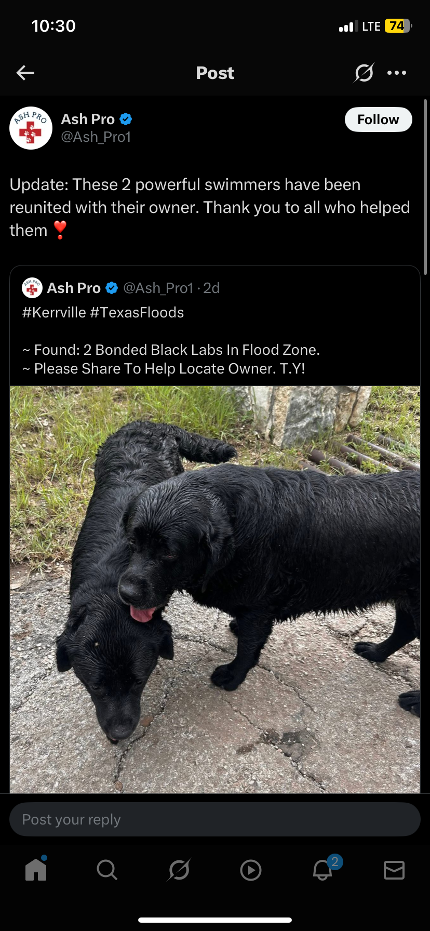
Task: Open the three-dot more options menu
Action: click(x=397, y=73)
